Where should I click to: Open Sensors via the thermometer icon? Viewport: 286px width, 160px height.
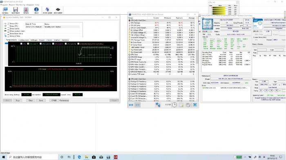[x=26, y=10]
